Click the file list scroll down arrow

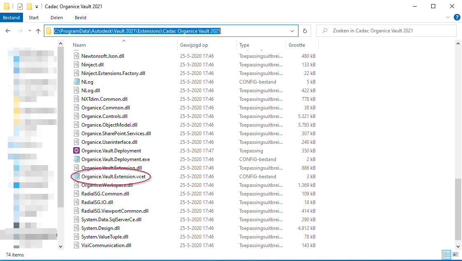(458, 247)
